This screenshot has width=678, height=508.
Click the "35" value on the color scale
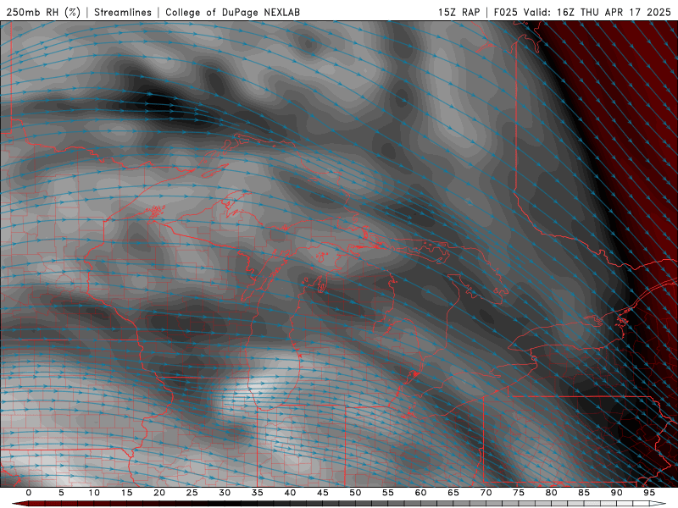pyautogui.click(x=258, y=493)
